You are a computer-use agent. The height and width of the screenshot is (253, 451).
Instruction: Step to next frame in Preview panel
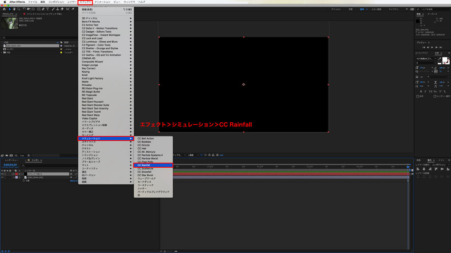pyautogui.click(x=436, y=47)
